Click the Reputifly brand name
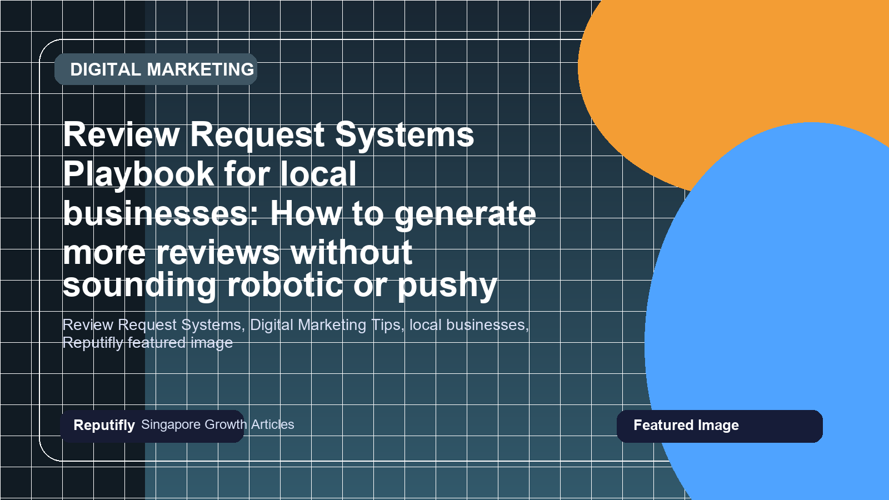This screenshot has width=889, height=500. tap(104, 425)
